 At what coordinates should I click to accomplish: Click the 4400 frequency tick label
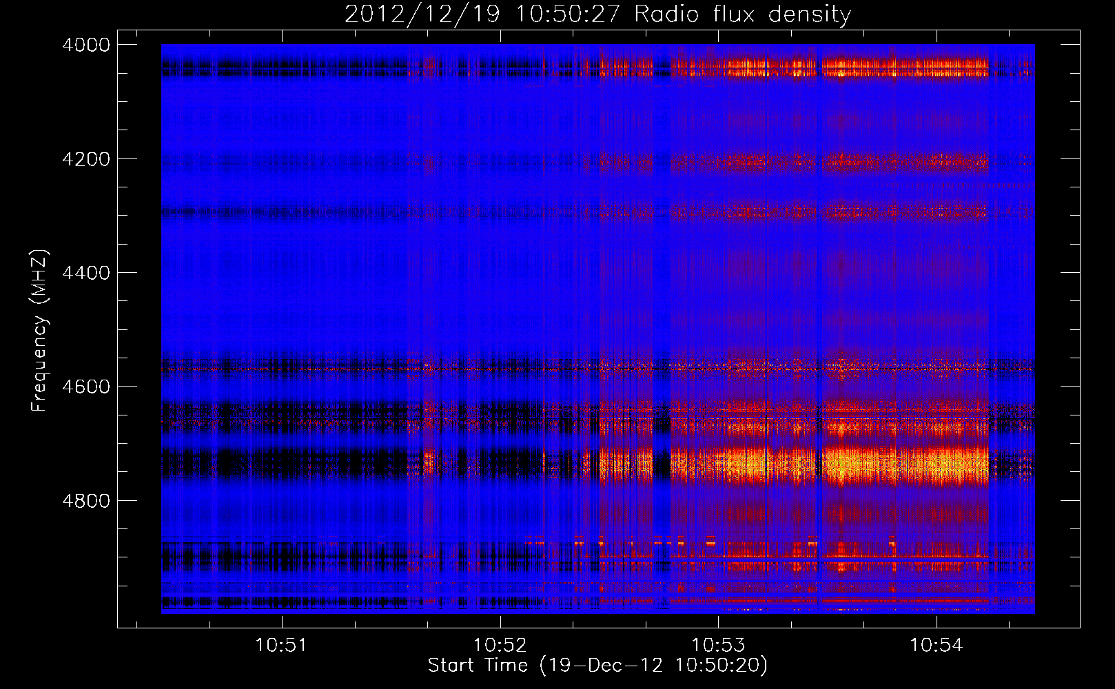[86, 273]
